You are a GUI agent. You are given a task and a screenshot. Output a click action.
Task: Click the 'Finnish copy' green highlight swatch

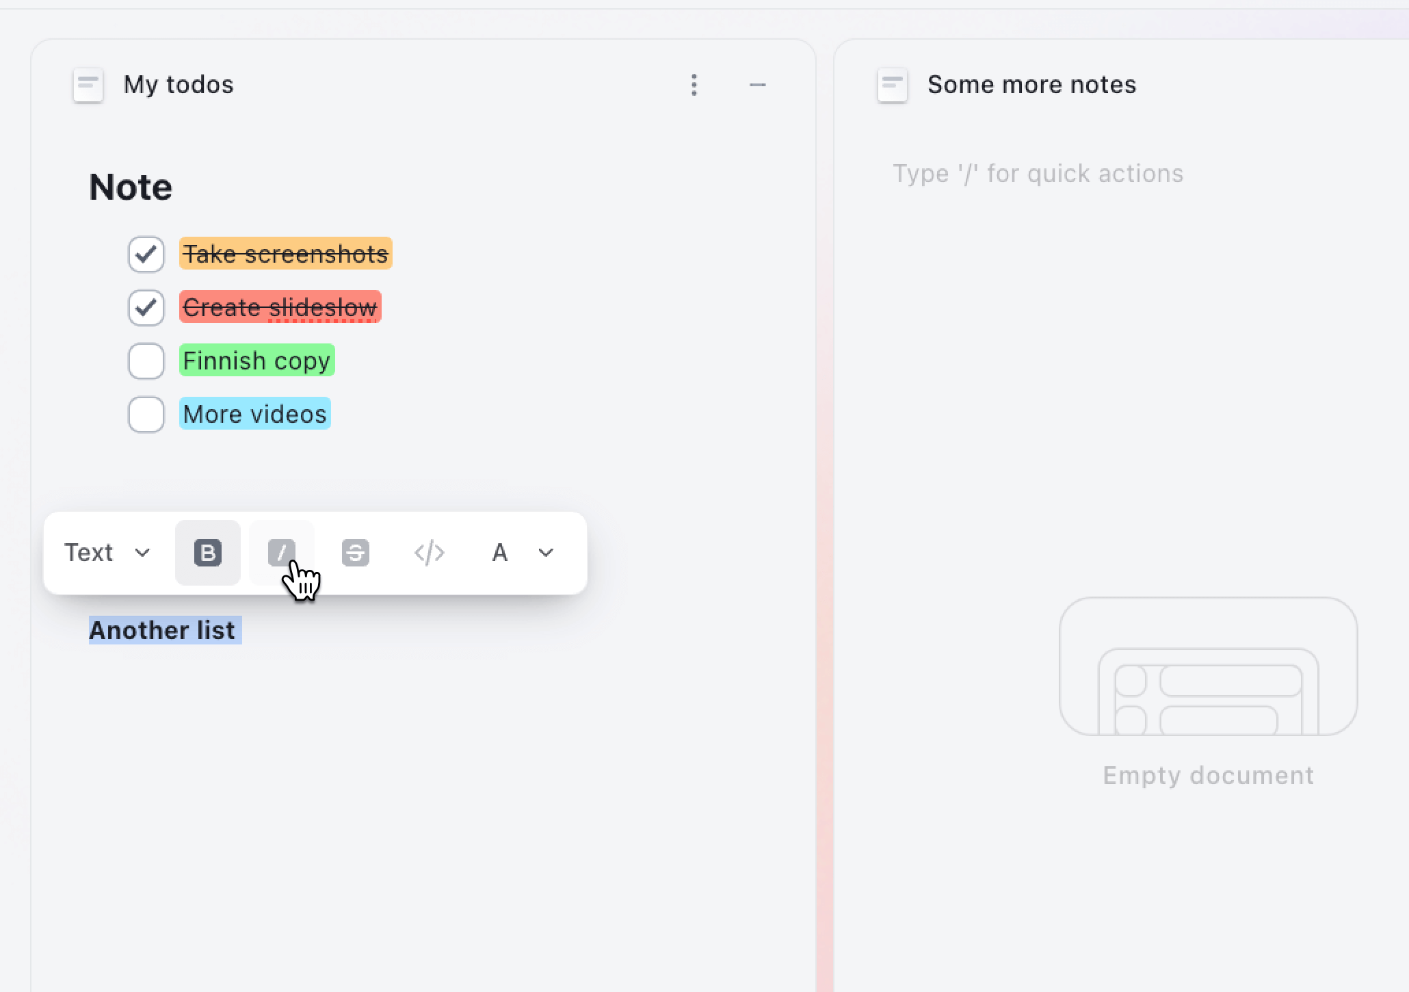tap(256, 360)
